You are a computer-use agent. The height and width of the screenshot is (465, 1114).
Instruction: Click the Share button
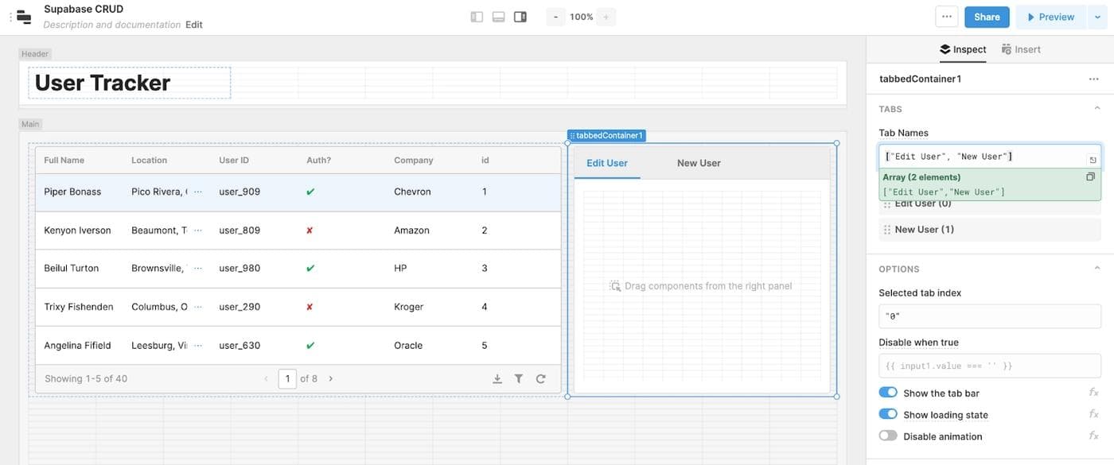[987, 17]
